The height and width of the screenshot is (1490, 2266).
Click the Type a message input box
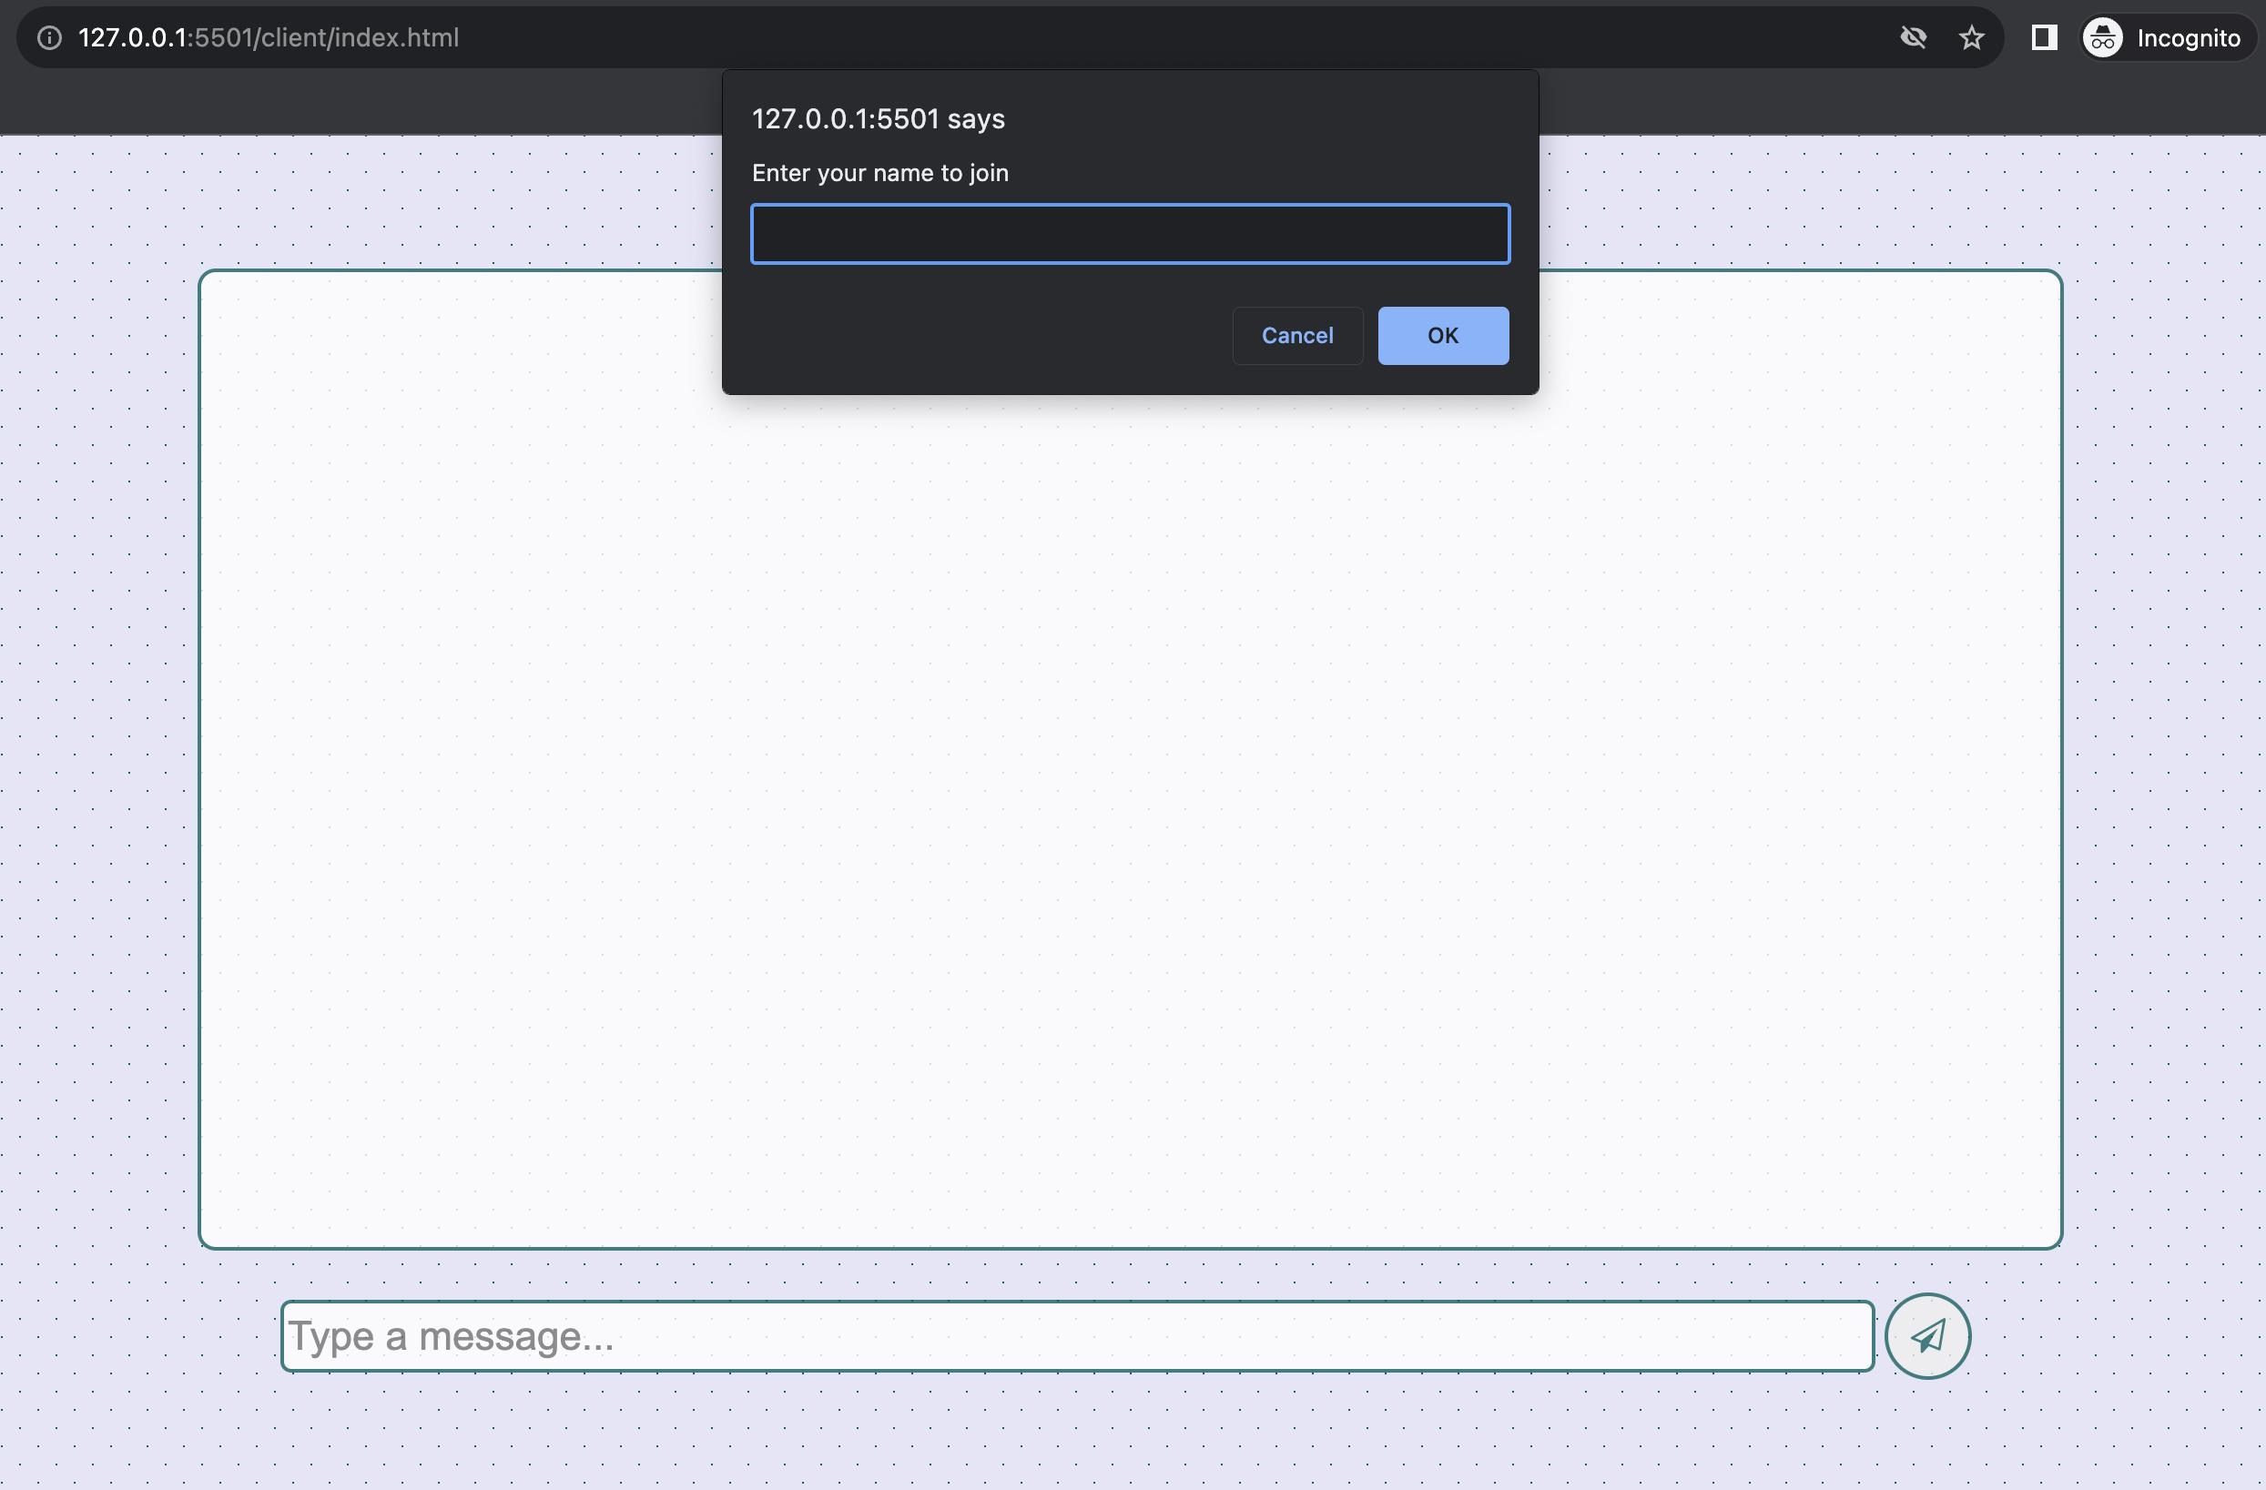(x=1078, y=1336)
